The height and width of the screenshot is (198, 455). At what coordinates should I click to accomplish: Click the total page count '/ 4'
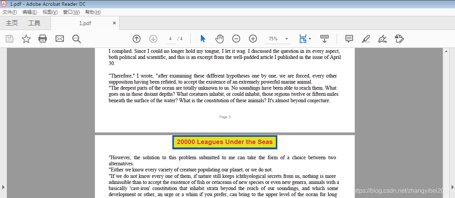tap(180, 38)
